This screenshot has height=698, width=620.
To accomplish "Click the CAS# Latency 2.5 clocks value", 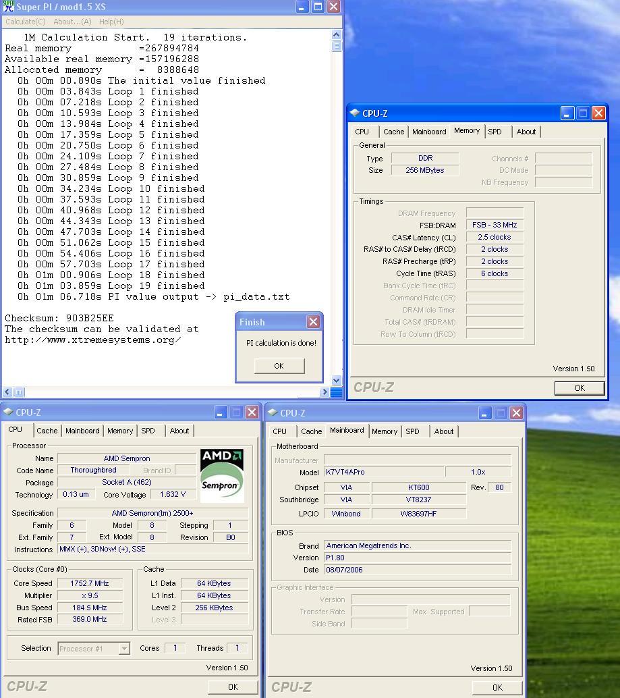I will pyautogui.click(x=495, y=237).
